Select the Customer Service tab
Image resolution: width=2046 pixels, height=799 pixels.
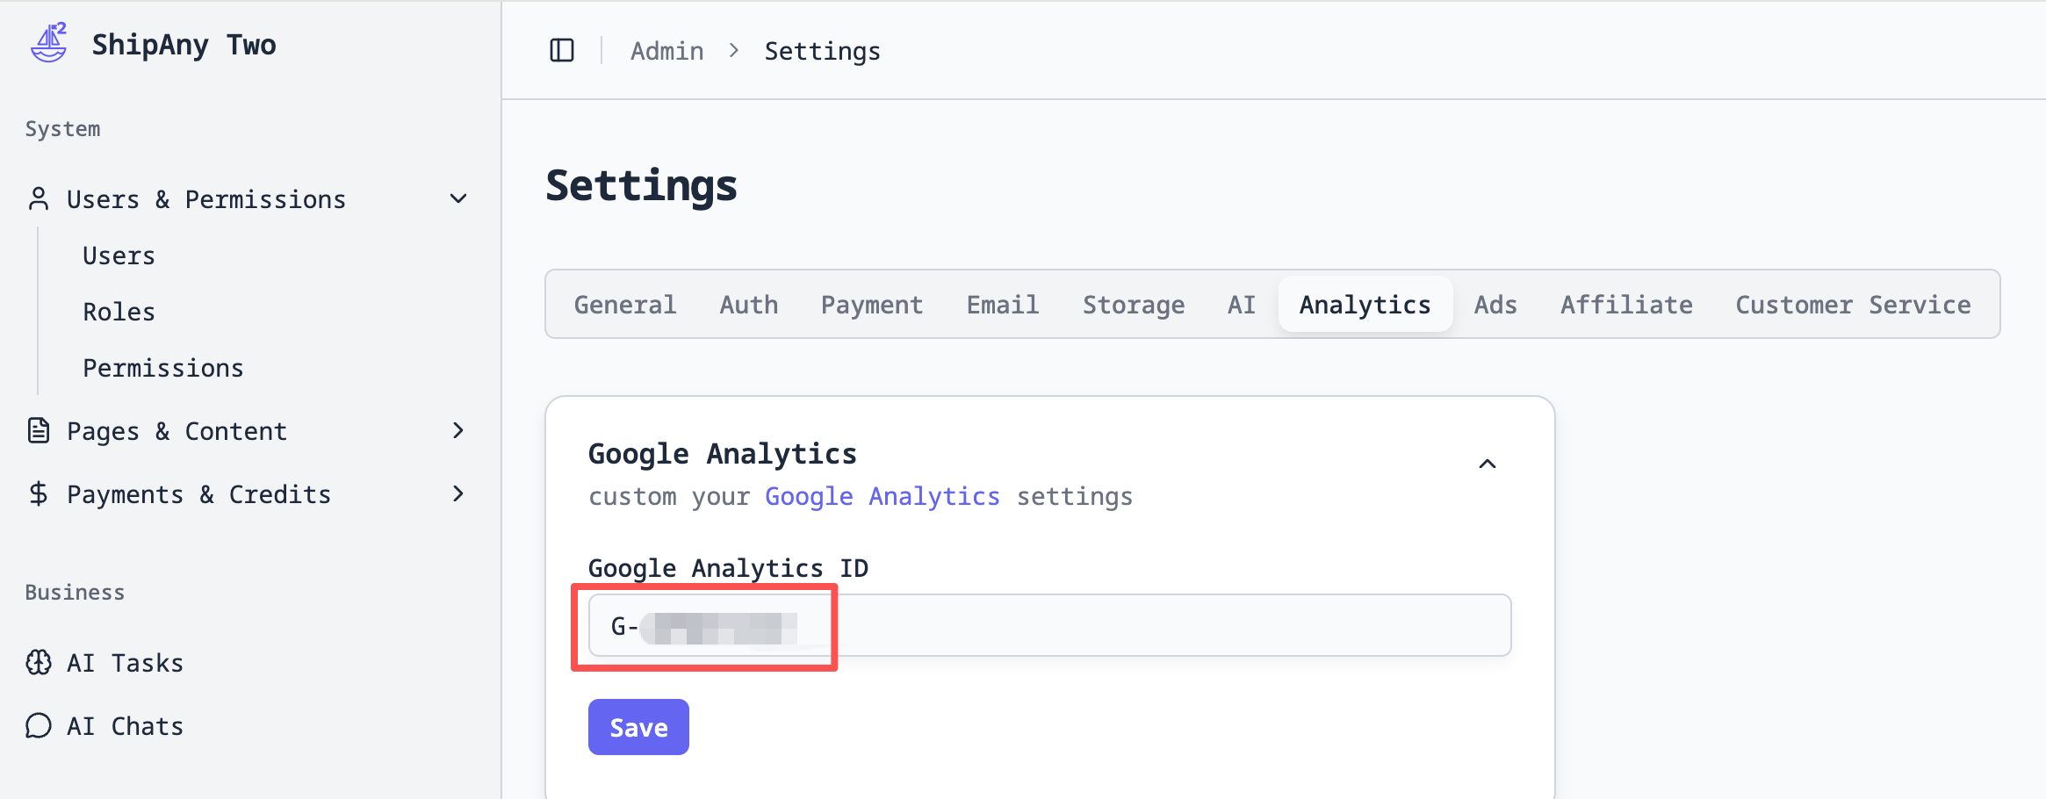pyautogui.click(x=1853, y=305)
